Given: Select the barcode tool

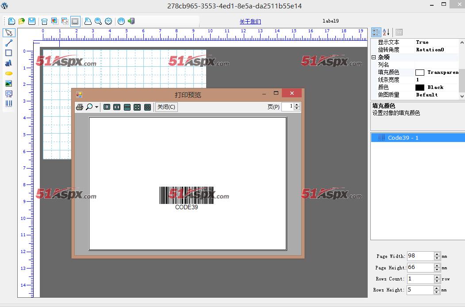Looking at the screenshot, I should tap(9, 104).
